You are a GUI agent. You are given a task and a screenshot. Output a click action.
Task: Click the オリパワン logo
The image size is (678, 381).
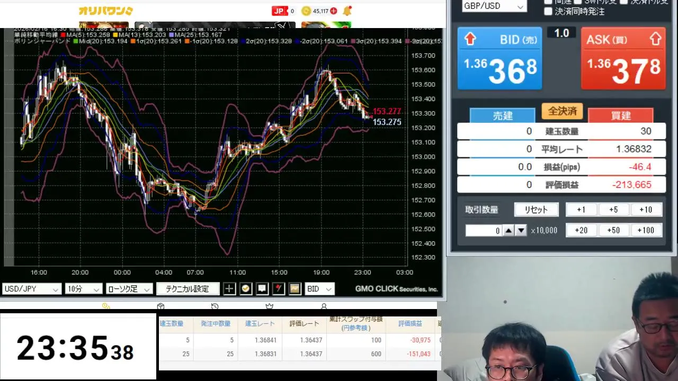[105, 11]
